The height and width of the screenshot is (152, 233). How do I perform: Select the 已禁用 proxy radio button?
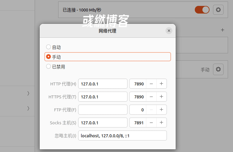point(48,66)
